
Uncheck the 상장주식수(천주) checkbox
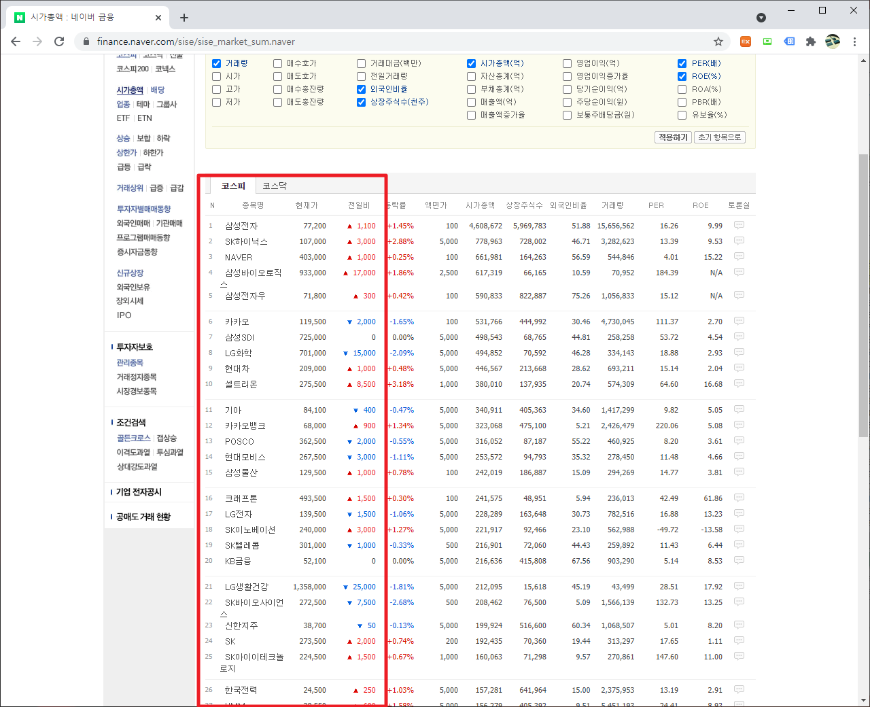(x=362, y=102)
